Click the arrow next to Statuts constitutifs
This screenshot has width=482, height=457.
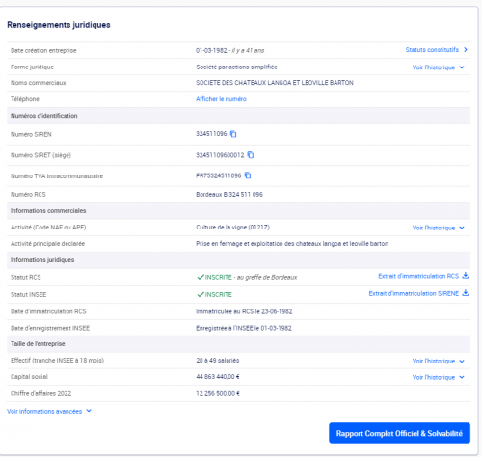(466, 50)
